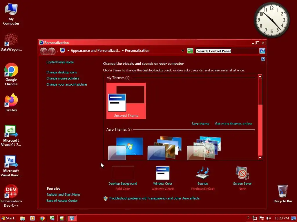Go to Appearance and Personalization breadcrumb
This screenshot has width=297, height=222.
(x=95, y=51)
